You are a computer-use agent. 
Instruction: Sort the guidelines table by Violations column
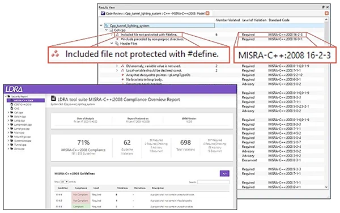click(122, 188)
